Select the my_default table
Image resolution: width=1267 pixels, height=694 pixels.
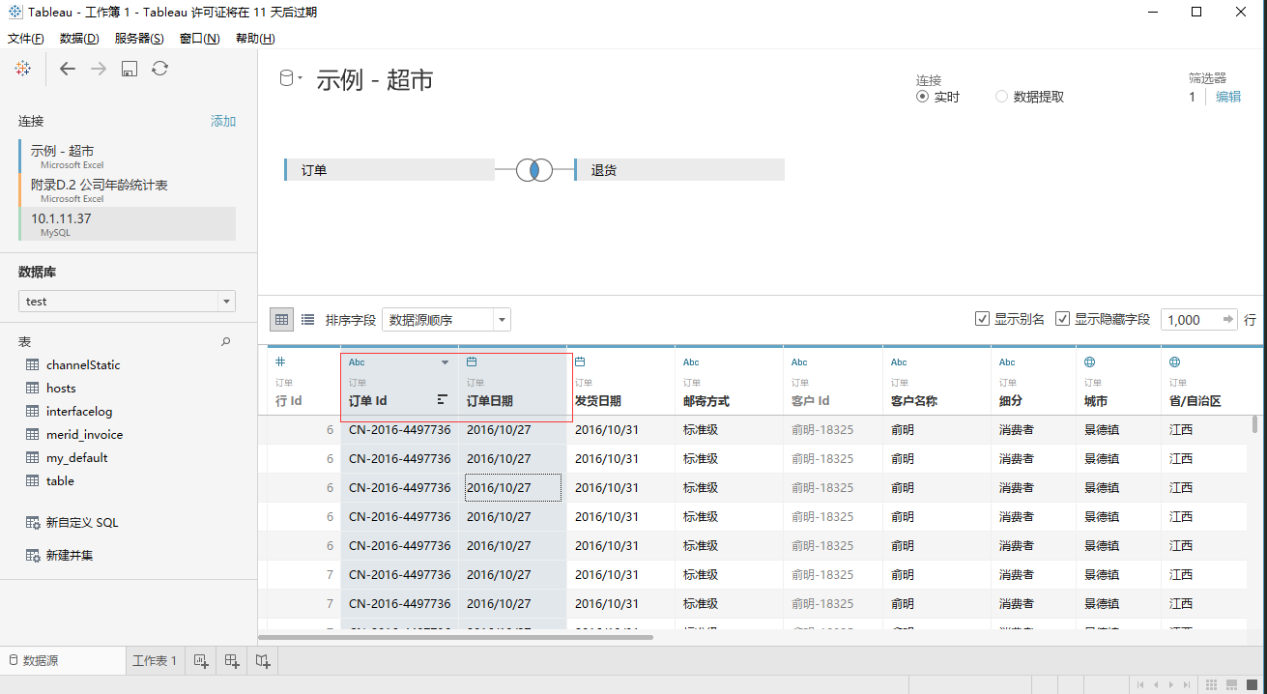76,457
